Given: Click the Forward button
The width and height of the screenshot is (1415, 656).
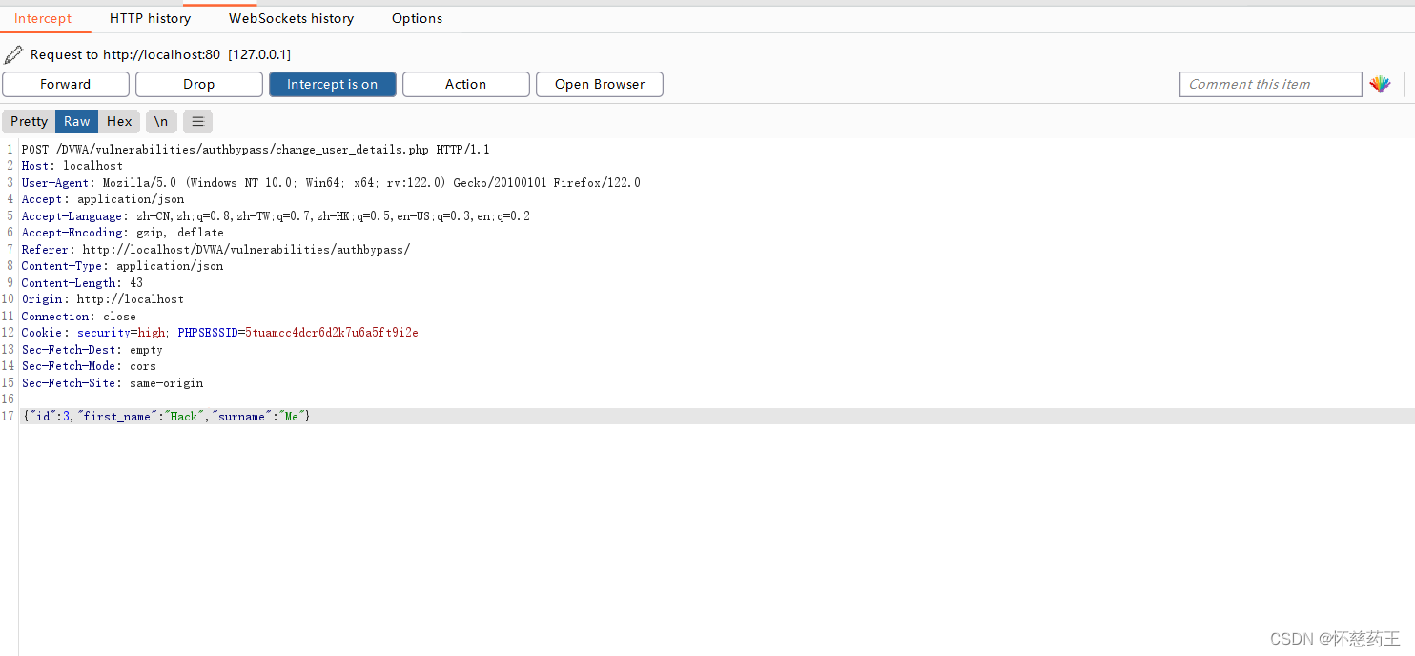Looking at the screenshot, I should (x=66, y=84).
